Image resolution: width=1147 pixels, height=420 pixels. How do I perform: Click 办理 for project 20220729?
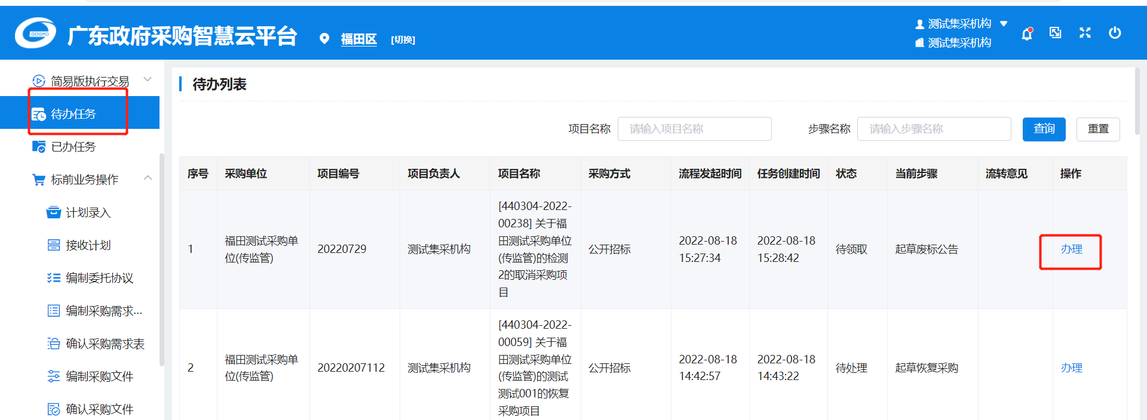[1071, 249]
